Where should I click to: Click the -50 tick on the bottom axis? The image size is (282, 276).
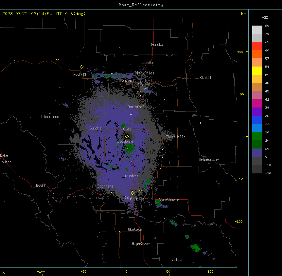coord(83,271)
